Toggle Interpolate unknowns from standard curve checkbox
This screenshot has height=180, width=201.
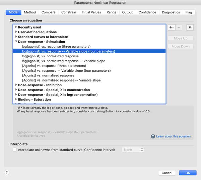tap(15, 150)
